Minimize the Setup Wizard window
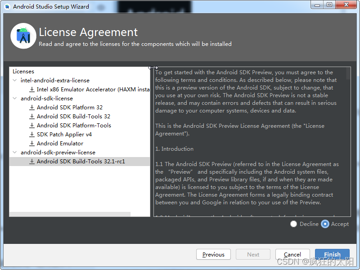Screen dimensions: 360x270 pyautogui.click(x=317, y=5)
